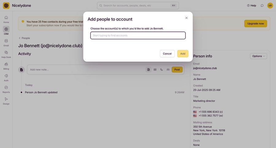The height and width of the screenshot is (148, 276).
Task: Click the Upgrade now button
Action: tap(255, 24)
